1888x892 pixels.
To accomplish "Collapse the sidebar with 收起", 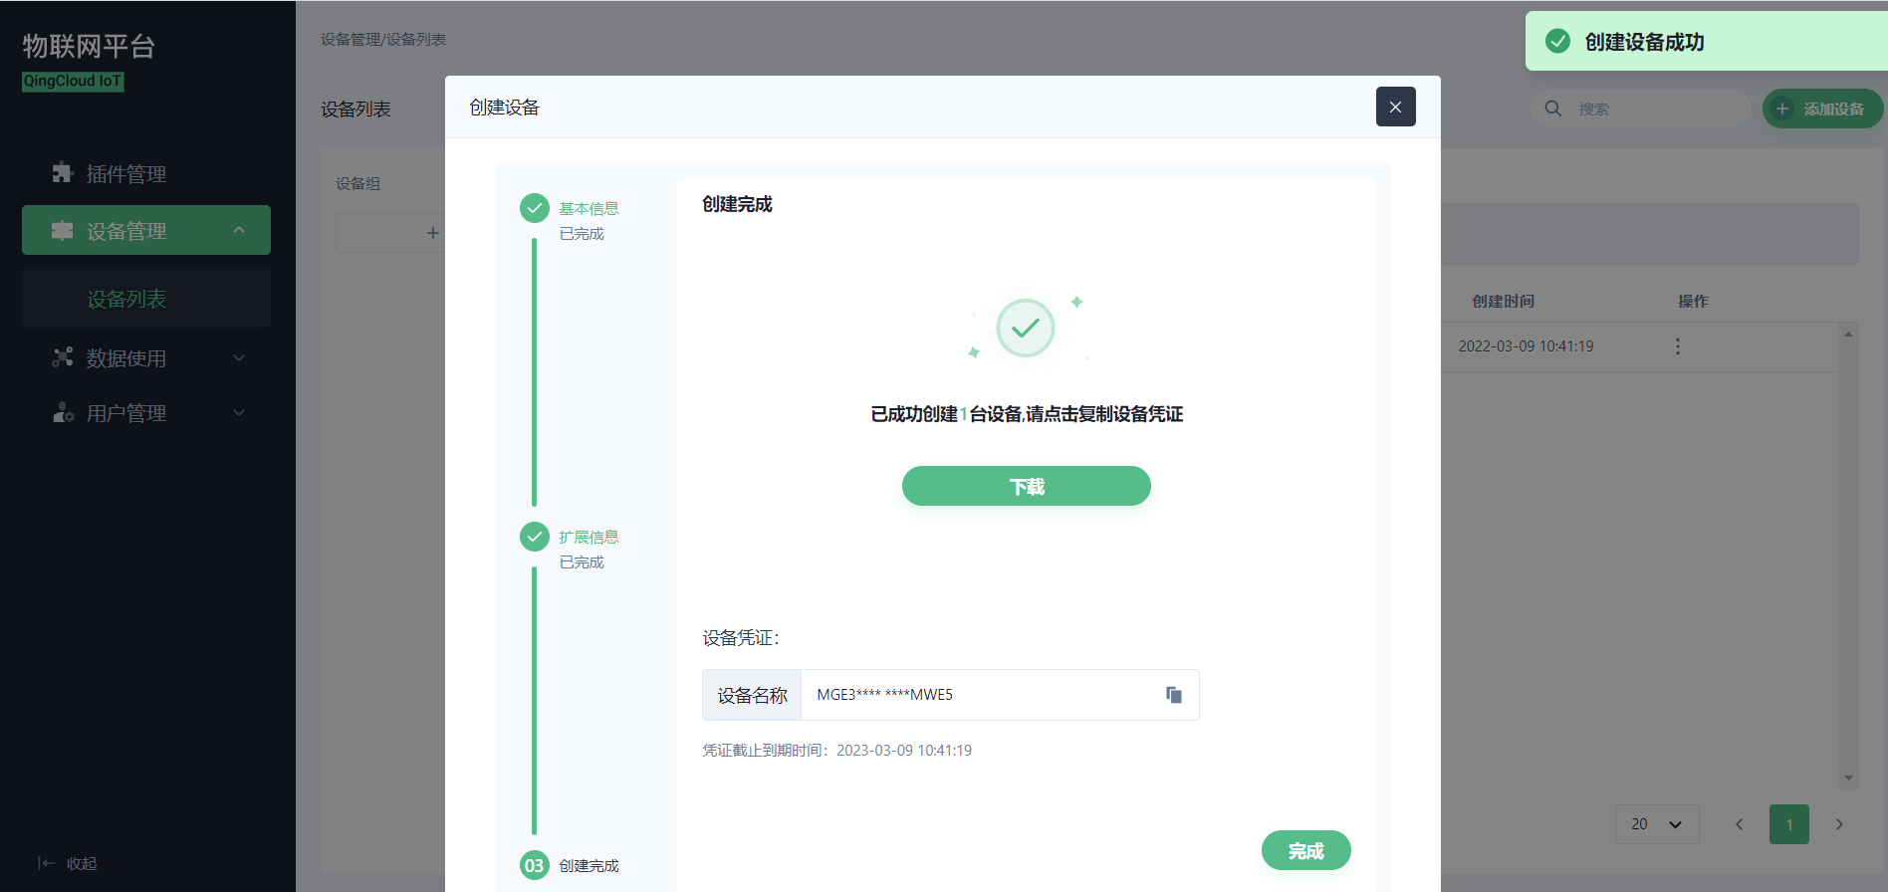I will coord(68,863).
